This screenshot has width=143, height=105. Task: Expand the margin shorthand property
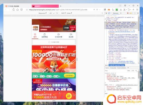pyautogui.click(x=112, y=75)
